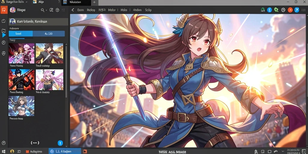Click the green magnifier-shaped icon in top-right toolbar
308x154 pixels.
point(276,10)
